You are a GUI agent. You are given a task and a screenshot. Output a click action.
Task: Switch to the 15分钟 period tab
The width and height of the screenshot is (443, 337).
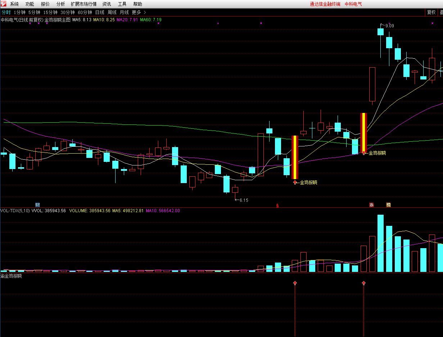click(x=50, y=12)
